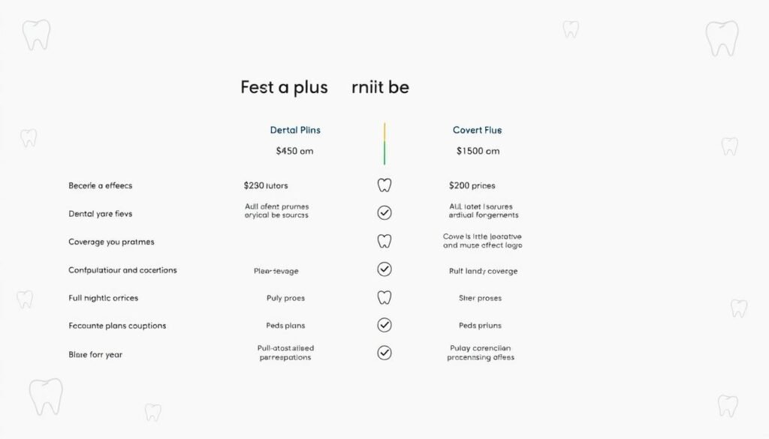Click the Full nightlc orrices row label
This screenshot has height=439, width=769.
(x=104, y=298)
